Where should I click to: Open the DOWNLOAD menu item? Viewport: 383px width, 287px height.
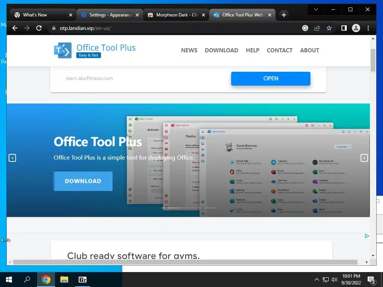(x=221, y=50)
